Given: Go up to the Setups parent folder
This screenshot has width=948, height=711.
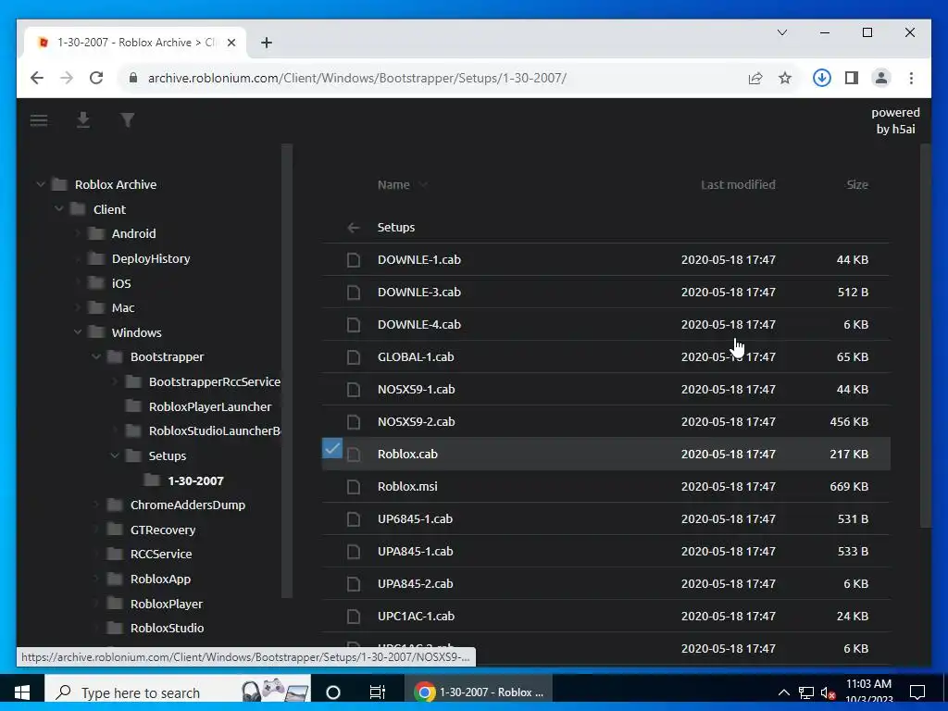Looking at the screenshot, I should click(x=396, y=228).
